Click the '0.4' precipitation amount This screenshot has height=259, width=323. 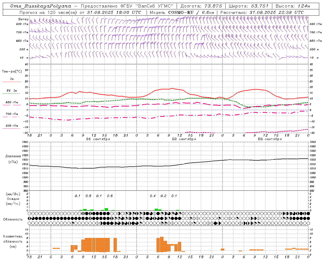click(153, 196)
